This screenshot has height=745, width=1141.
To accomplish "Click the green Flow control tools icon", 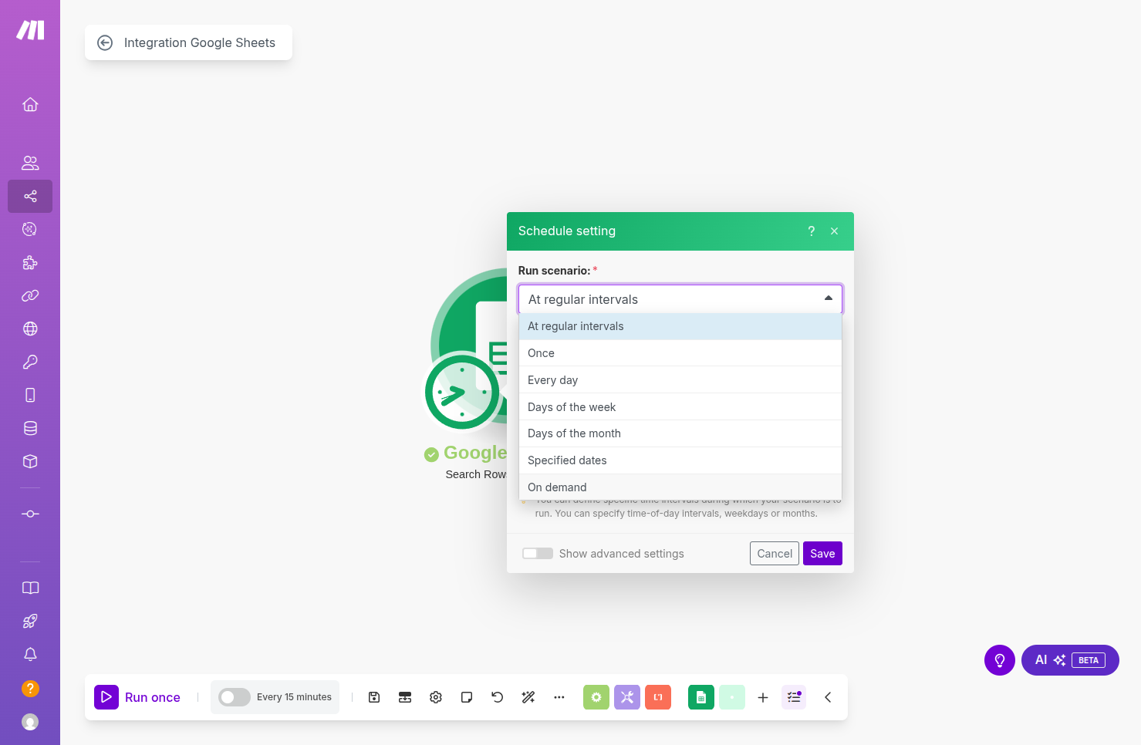I will coord(596,697).
